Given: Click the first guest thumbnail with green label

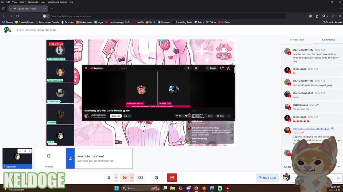Looking at the screenshot, I should click(60, 50).
